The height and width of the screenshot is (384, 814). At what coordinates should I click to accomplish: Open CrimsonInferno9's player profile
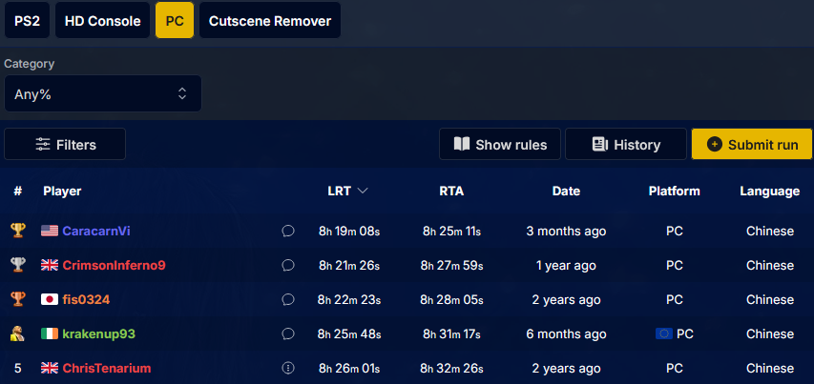[115, 265]
